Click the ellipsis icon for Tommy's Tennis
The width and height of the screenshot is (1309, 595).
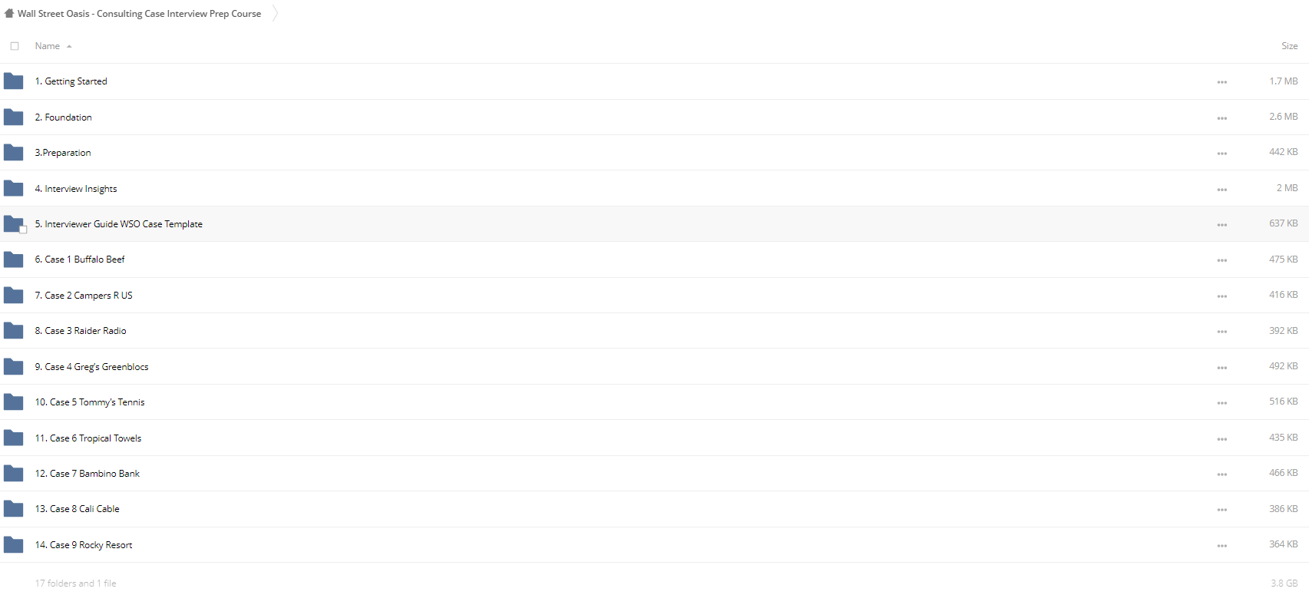click(x=1221, y=403)
